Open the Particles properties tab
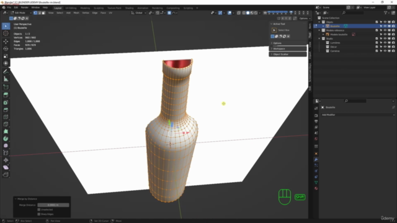 [316, 165]
